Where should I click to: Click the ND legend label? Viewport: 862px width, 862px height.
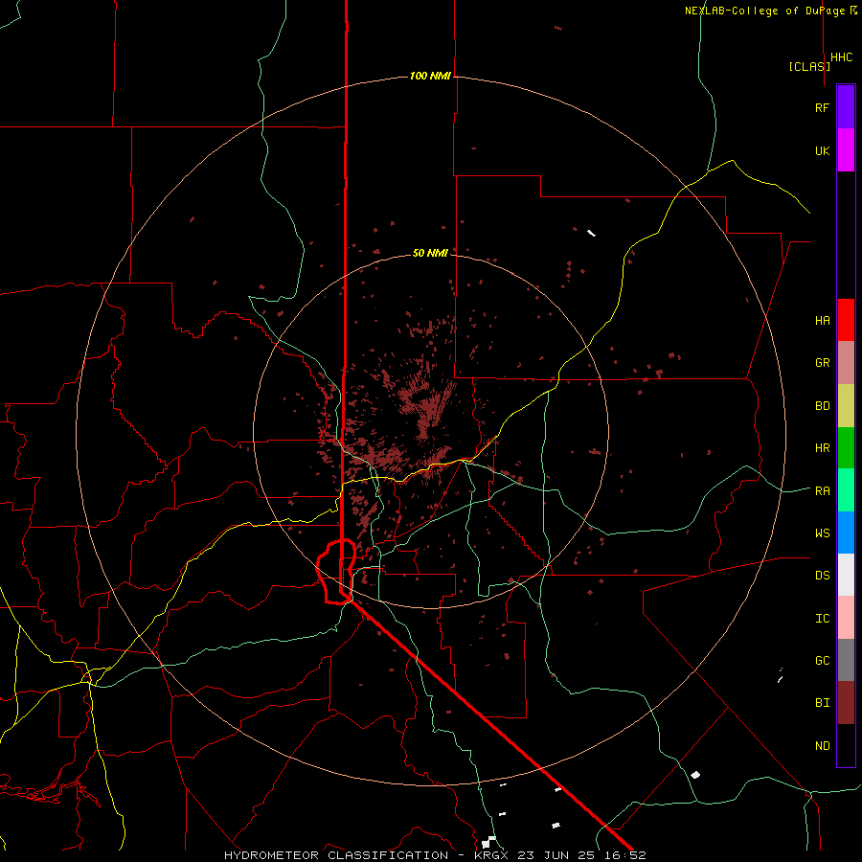[x=822, y=745]
